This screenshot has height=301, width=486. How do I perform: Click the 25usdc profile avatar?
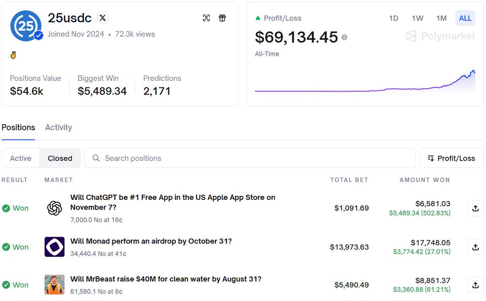point(25,26)
